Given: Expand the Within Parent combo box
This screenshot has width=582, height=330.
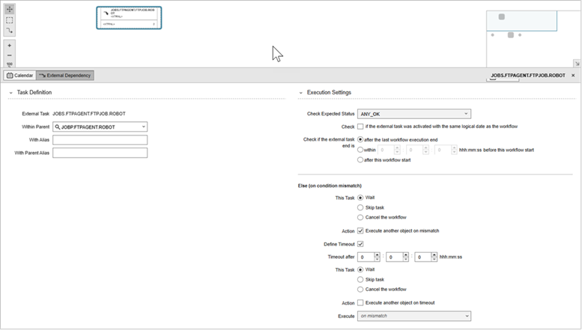Looking at the screenshot, I should [142, 127].
